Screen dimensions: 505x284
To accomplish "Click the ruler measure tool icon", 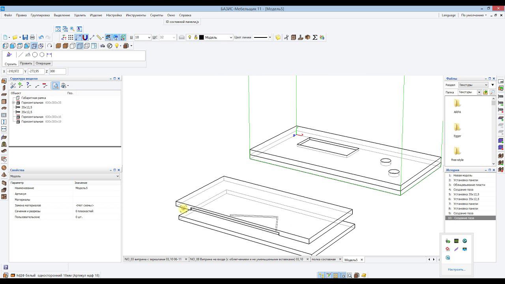I will [99, 37].
